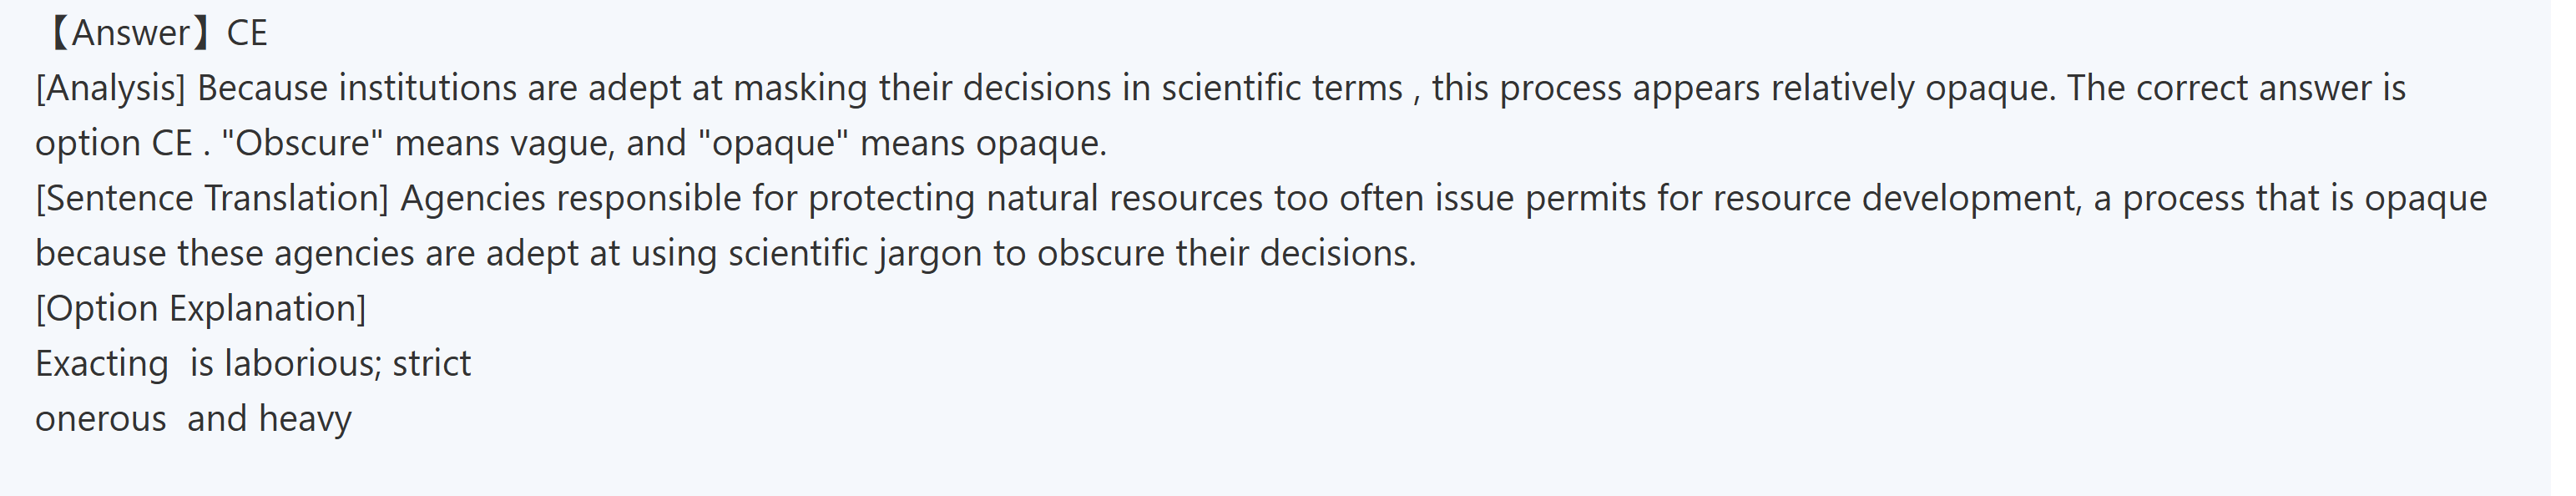This screenshot has width=2576, height=496.
Task: Click the [Analysis] heading
Action: pos(110,89)
